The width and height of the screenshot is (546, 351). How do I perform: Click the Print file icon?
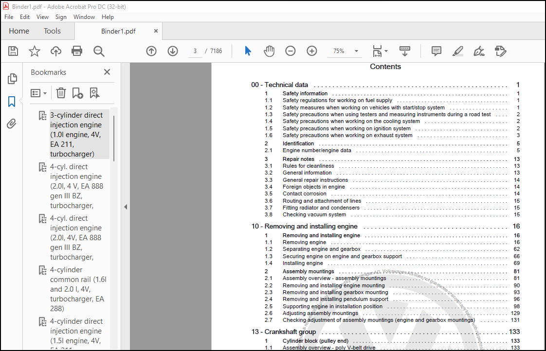[77, 51]
